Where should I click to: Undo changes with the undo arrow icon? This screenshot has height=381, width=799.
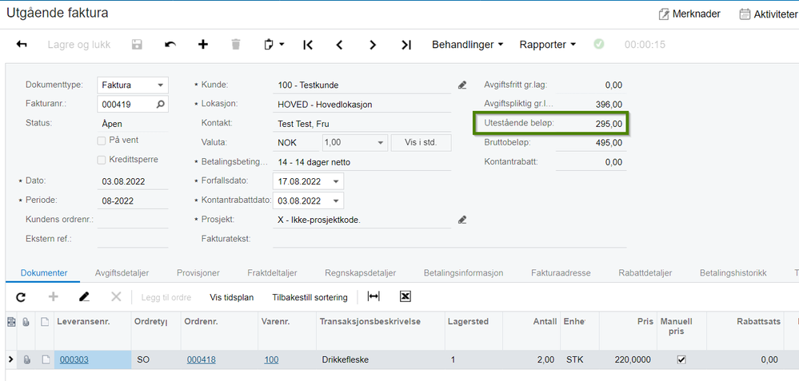pos(170,44)
